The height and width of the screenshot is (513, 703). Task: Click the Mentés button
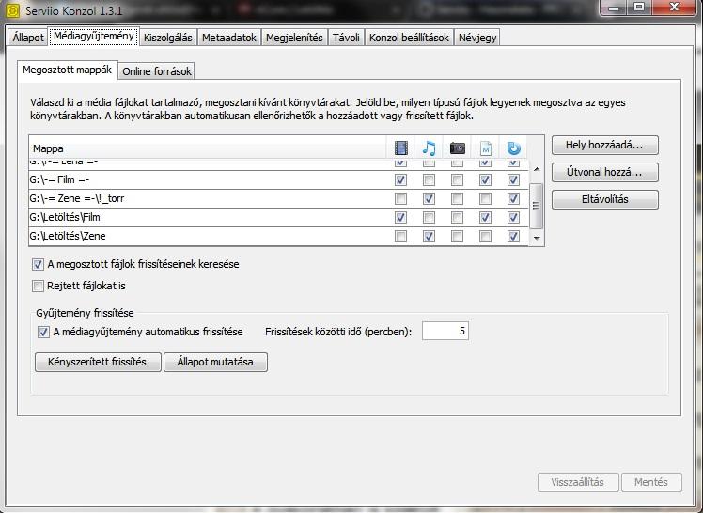click(x=651, y=483)
